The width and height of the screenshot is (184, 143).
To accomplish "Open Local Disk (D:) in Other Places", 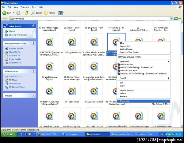I will click(x=15, y=77).
